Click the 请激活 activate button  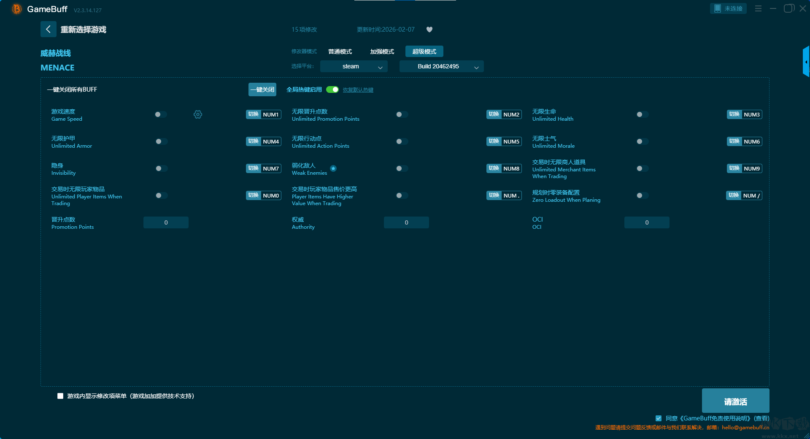point(735,401)
